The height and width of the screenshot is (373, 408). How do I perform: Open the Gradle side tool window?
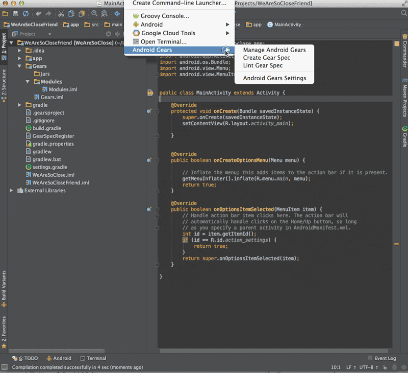tap(404, 137)
